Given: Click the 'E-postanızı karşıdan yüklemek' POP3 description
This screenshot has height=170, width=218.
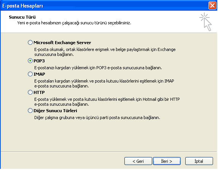Looking at the screenshot, I should pyautogui.click(x=98, y=68).
